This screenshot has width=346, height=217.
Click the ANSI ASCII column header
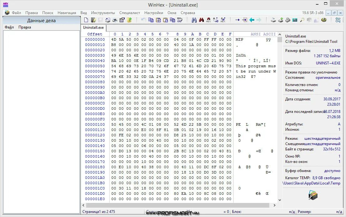263,34
